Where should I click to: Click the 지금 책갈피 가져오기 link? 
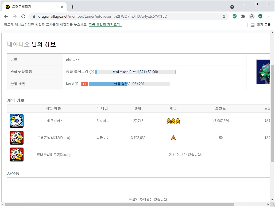[105, 25]
